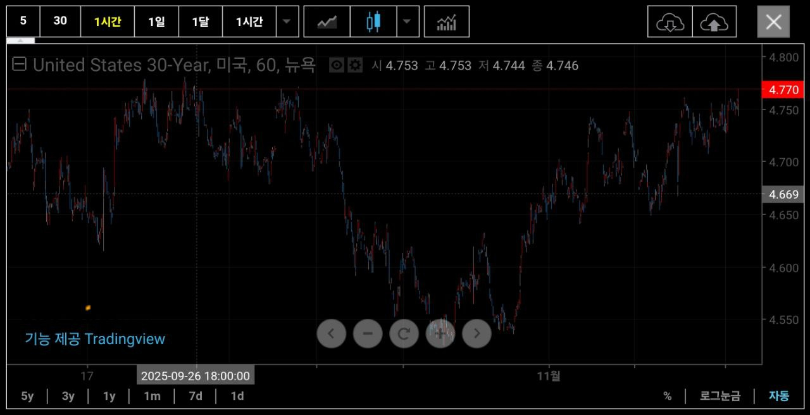Select the line chart style icon

pos(327,22)
